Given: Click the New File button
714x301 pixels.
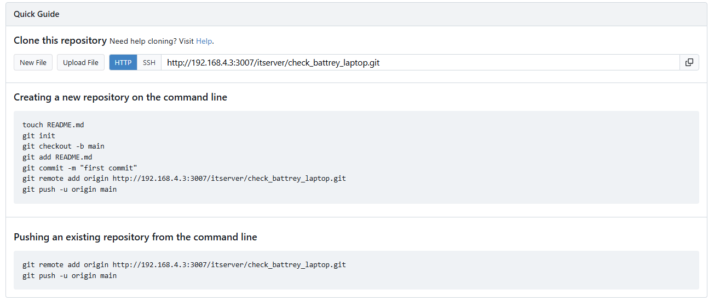Looking at the screenshot, I should (x=33, y=62).
